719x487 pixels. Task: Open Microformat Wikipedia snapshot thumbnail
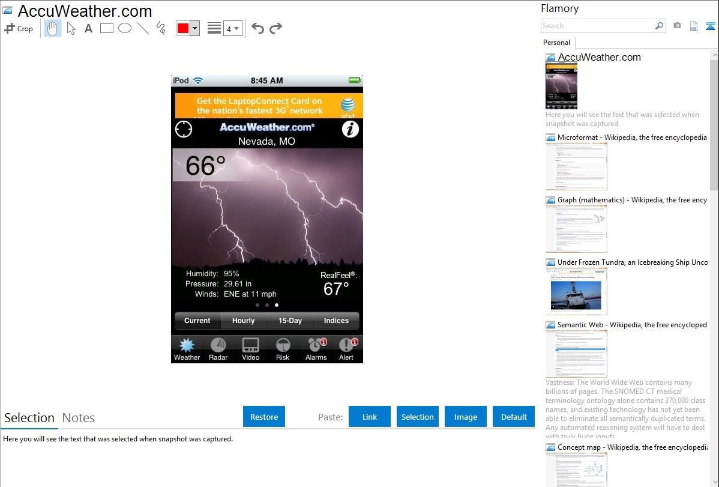[x=576, y=166]
